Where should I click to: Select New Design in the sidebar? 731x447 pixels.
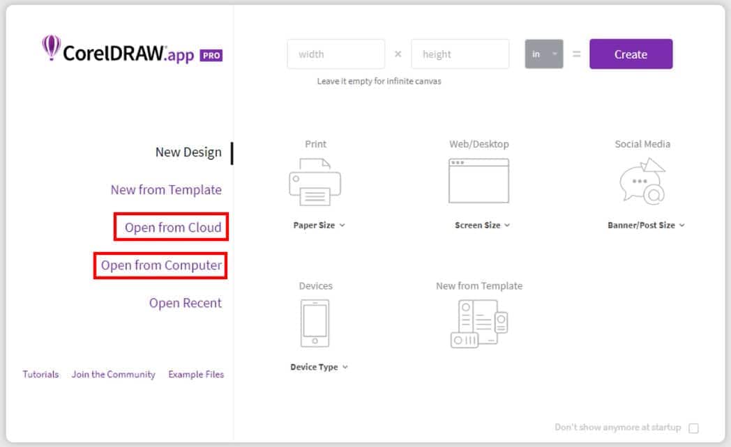(x=189, y=152)
